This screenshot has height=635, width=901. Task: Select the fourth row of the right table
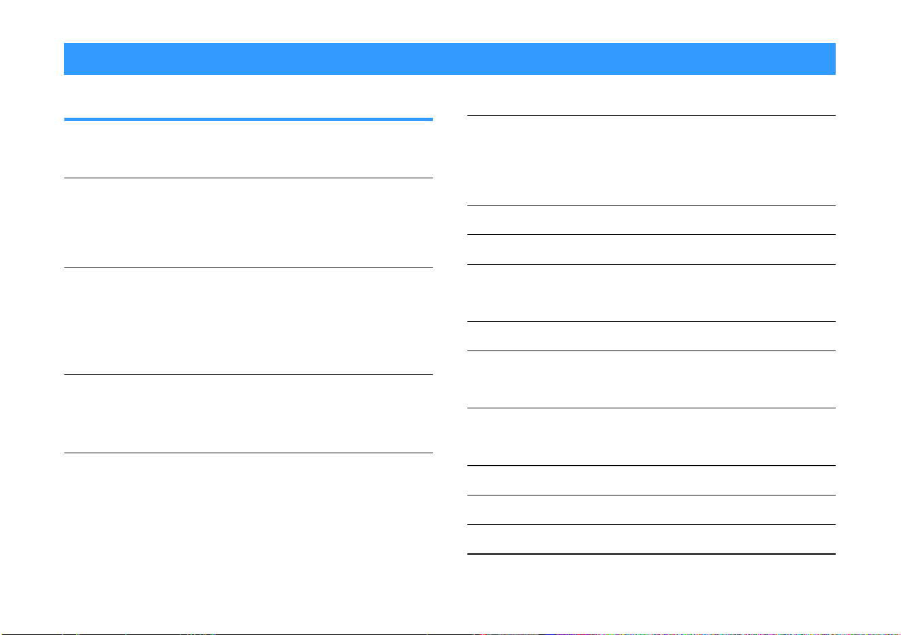(651, 293)
